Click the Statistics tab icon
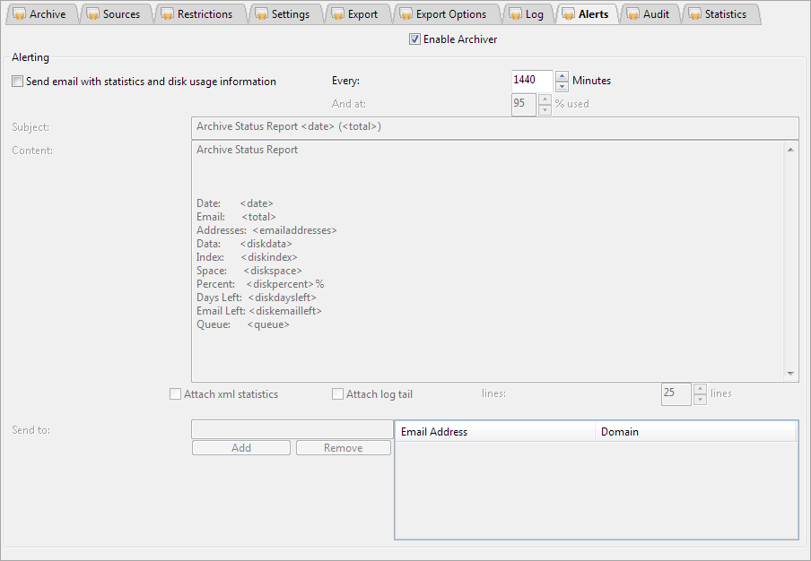 coord(694,14)
